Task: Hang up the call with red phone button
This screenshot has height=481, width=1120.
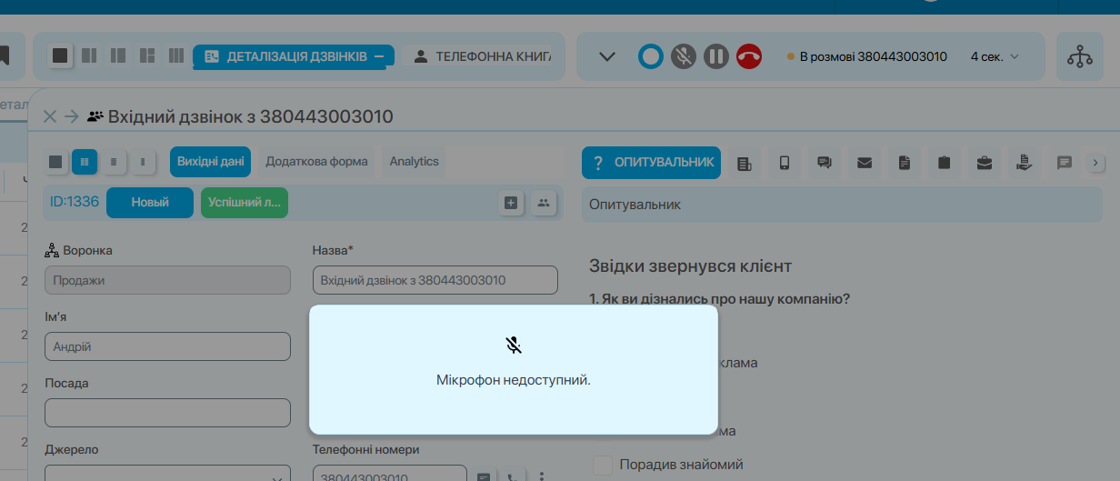Action: 748,56
